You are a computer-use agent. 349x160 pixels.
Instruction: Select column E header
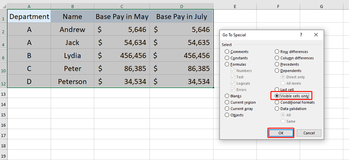pos(235,7)
